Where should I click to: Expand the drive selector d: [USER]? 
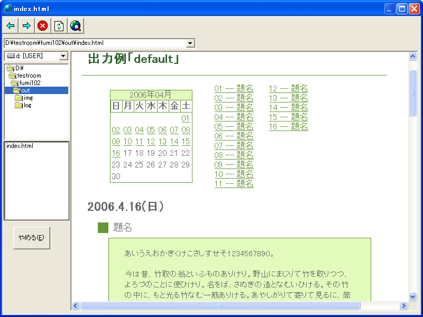coord(63,56)
